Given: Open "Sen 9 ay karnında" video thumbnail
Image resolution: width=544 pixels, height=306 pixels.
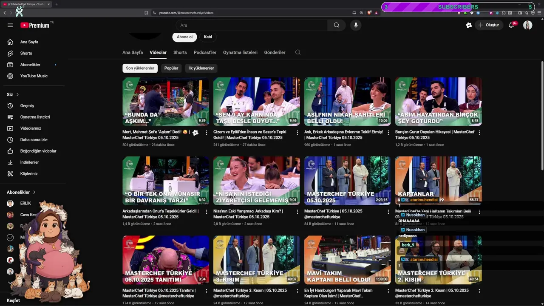Looking at the screenshot, I should (257, 102).
